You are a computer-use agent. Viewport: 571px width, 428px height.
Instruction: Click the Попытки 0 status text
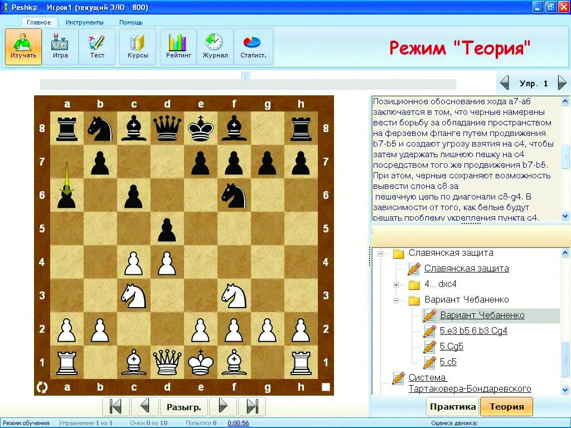click(201, 424)
